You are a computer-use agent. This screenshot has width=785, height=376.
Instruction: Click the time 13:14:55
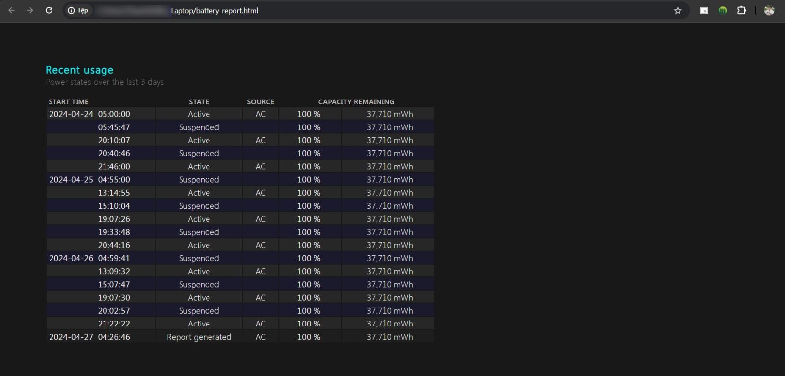[x=114, y=193]
